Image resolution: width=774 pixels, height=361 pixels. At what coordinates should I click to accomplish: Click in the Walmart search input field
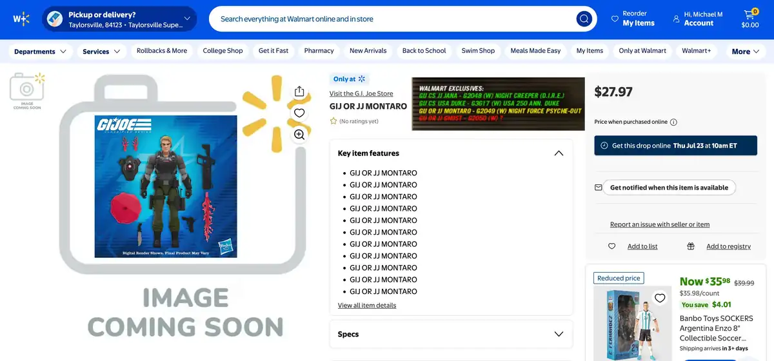(393, 19)
